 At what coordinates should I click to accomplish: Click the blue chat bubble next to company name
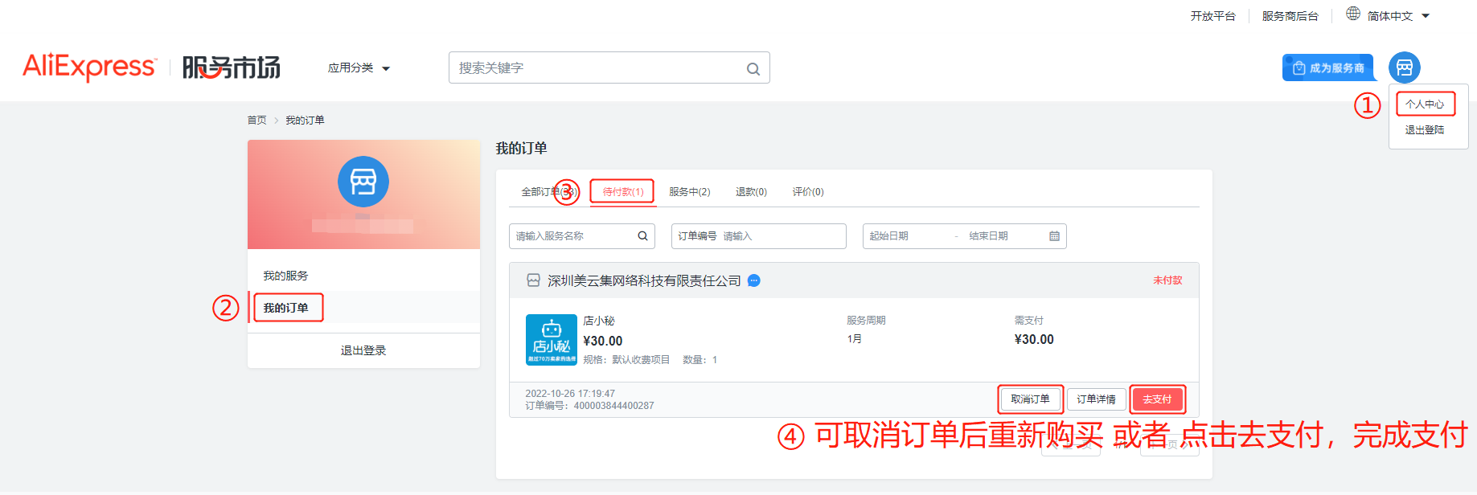(754, 280)
